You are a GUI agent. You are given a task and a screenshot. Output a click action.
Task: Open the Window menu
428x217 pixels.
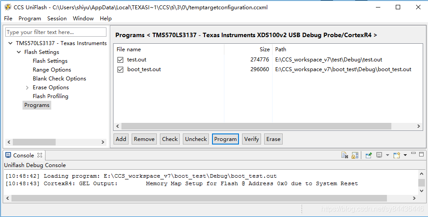click(83, 18)
